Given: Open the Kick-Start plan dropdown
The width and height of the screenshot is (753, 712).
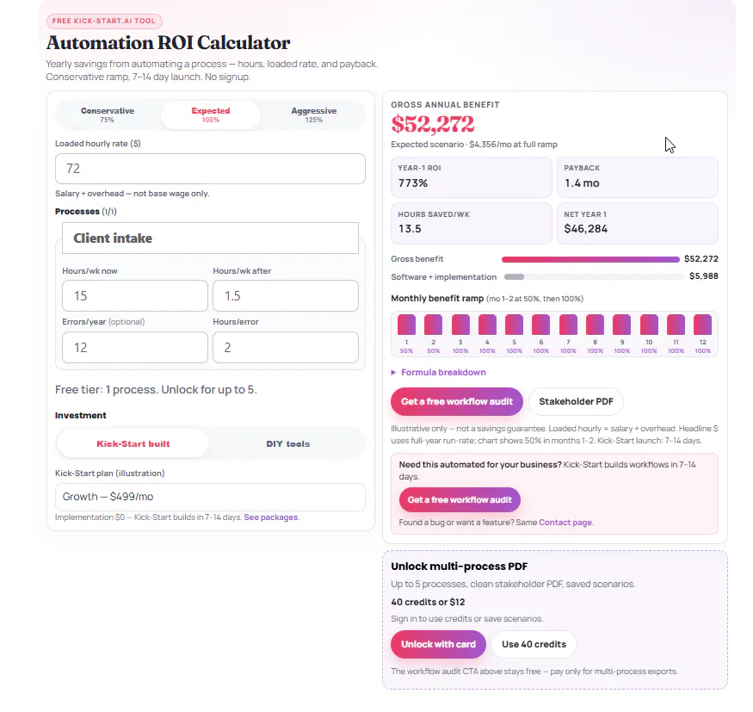Looking at the screenshot, I should (210, 497).
